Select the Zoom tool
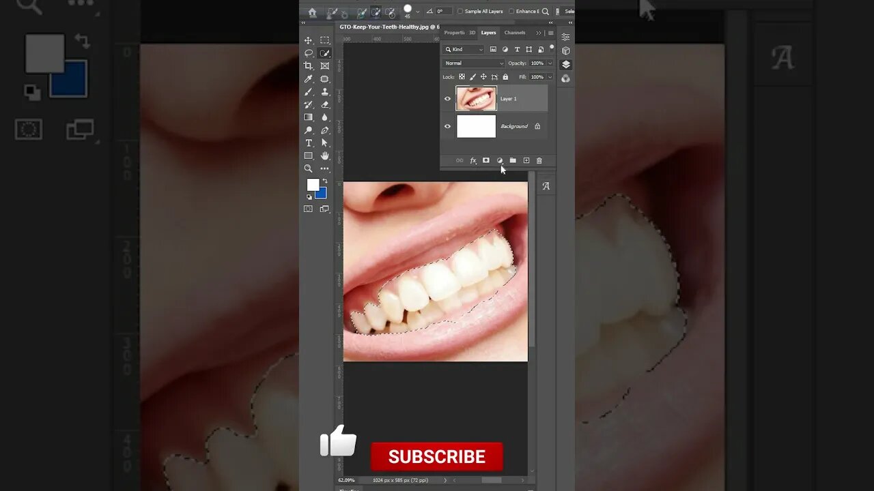The image size is (874, 491). [309, 168]
